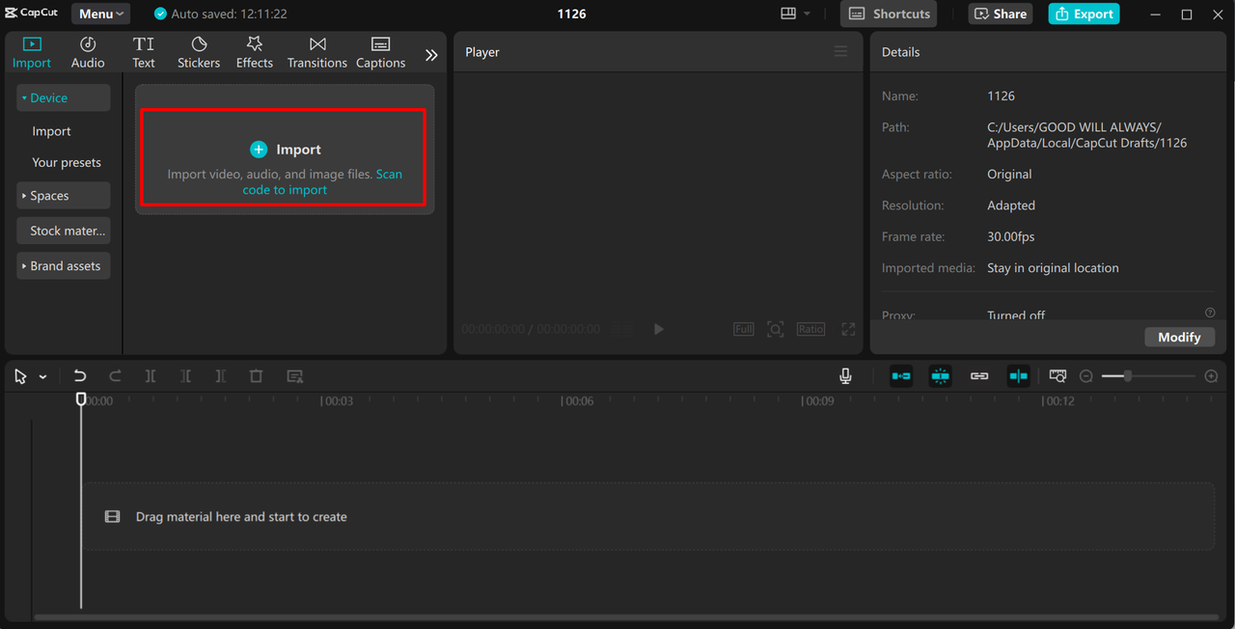
Task: Click the timeline zoom out minus
Action: (x=1086, y=376)
